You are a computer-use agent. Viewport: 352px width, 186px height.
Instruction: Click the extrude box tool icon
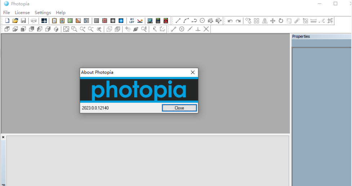coord(218,21)
